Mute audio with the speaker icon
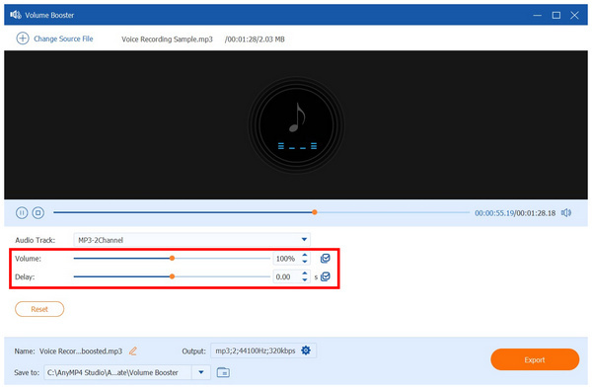Screen dimensions: 592x389 tap(566, 213)
